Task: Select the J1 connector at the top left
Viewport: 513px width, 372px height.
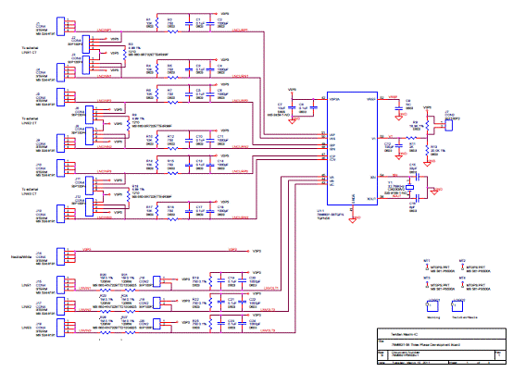Action: pos(60,26)
